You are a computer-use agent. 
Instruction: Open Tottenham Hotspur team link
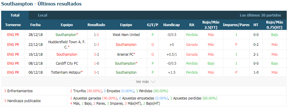click(67, 72)
